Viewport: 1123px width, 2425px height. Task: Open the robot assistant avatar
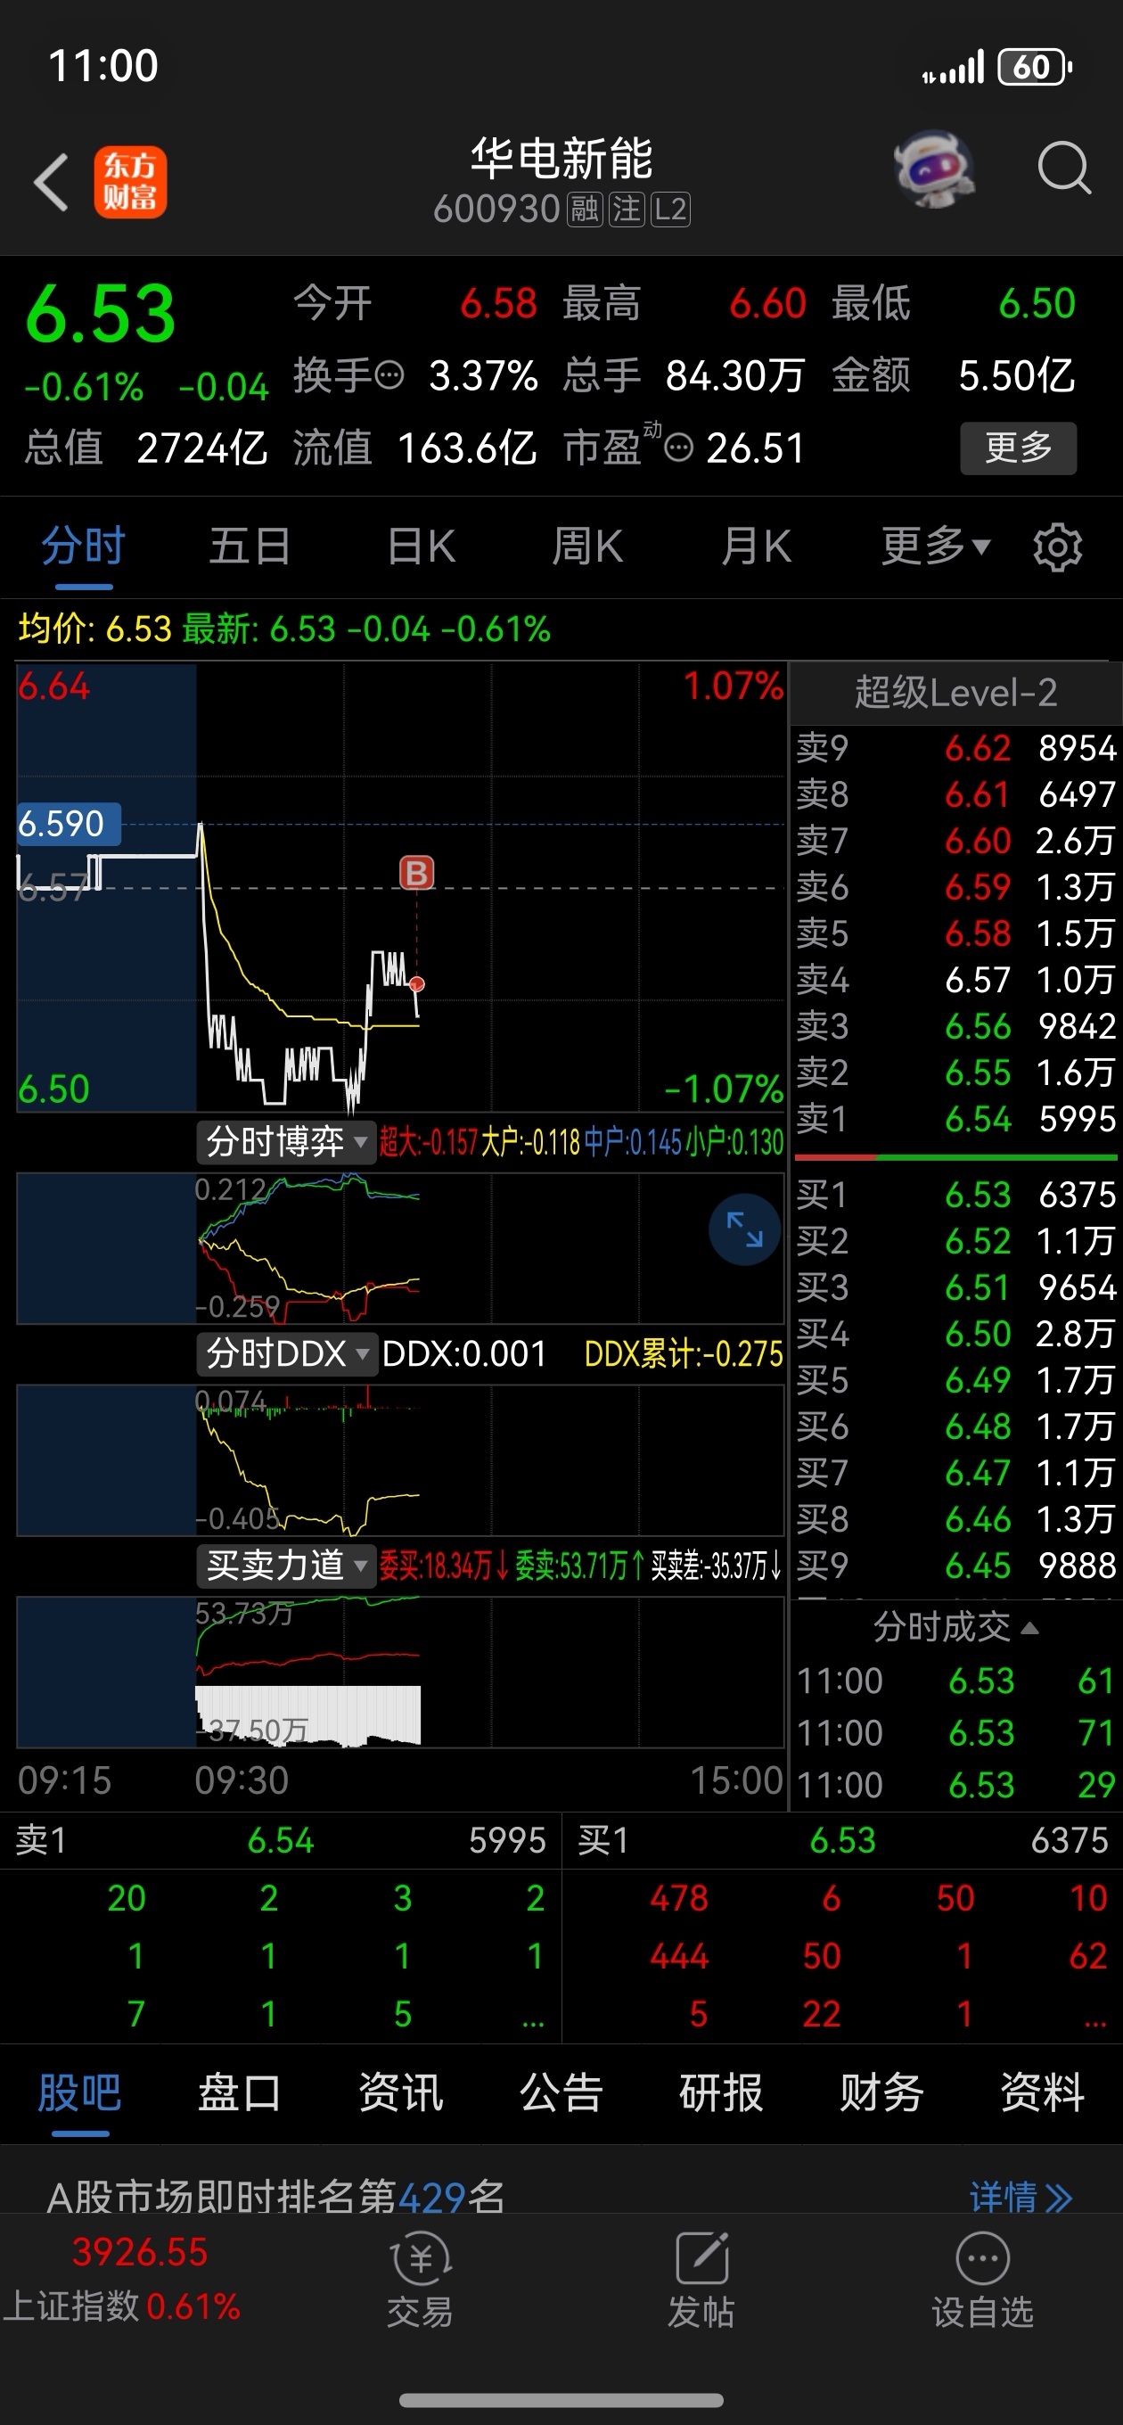934,169
